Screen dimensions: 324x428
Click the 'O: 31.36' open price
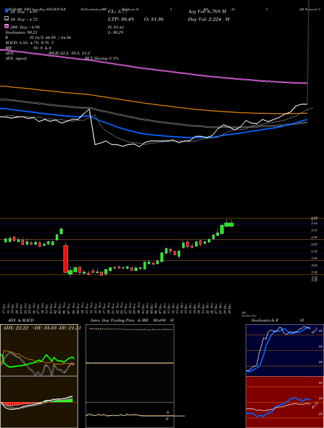tap(154, 19)
